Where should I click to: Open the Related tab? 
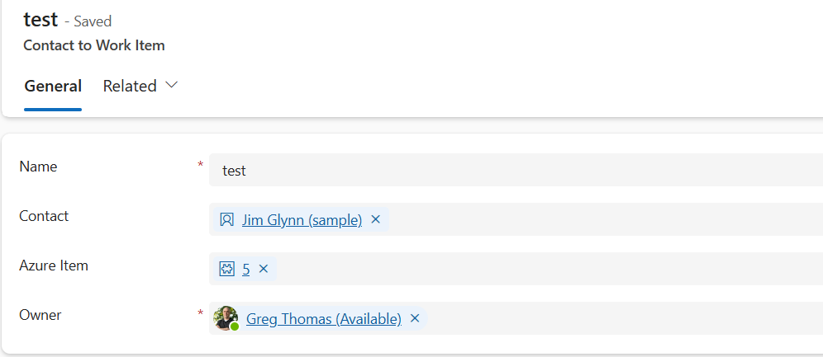(130, 86)
